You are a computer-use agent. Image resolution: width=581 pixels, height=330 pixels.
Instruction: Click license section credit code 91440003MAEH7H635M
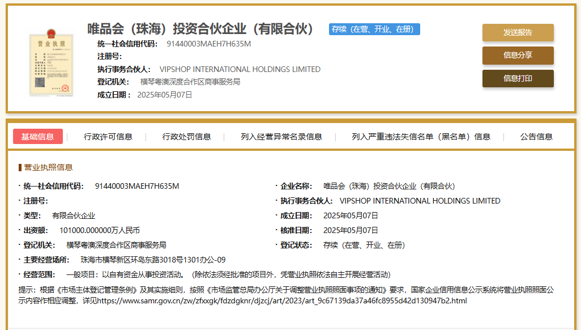[137, 186]
